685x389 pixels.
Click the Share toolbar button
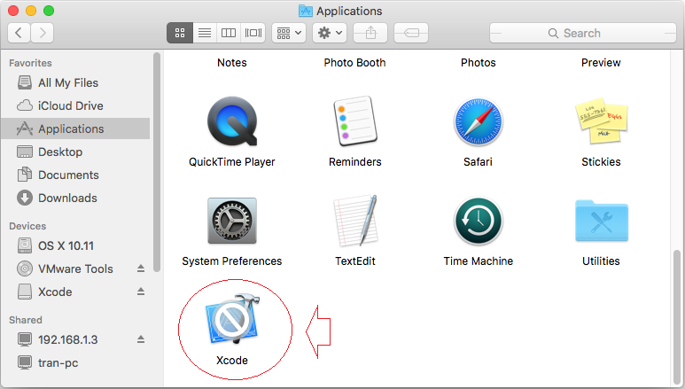point(370,33)
